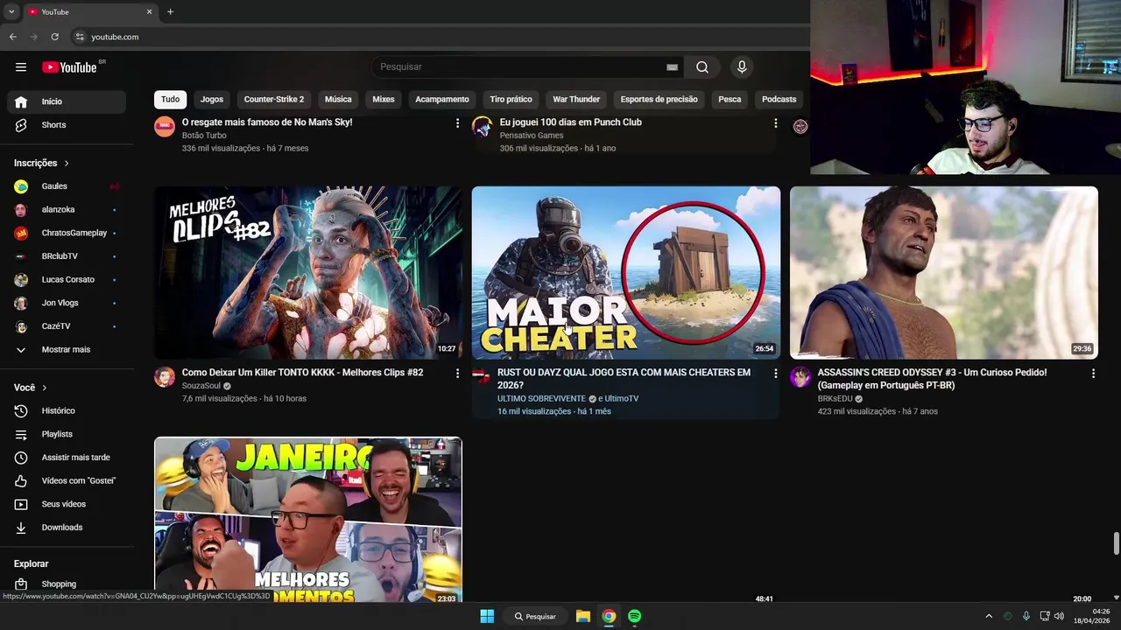
Task: Open a new browser tab
Action: click(x=170, y=11)
